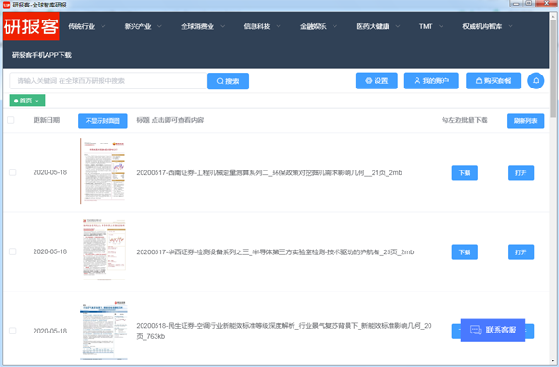Expand the 传统行业 chevron
The height and width of the screenshot is (367, 559).
point(103,26)
